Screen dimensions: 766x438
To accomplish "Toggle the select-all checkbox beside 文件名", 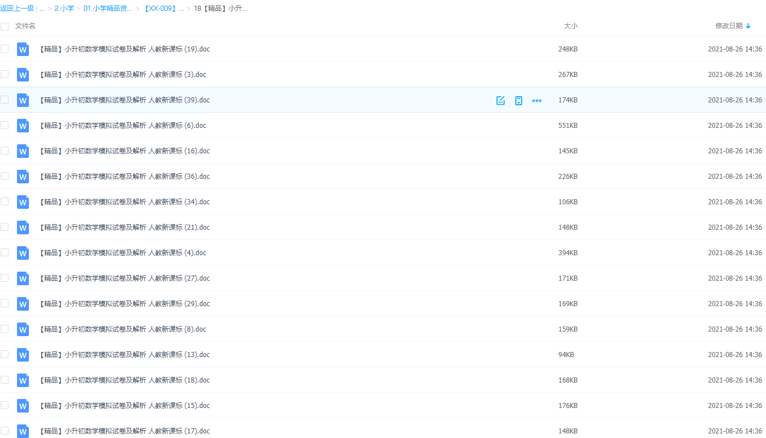I will [x=5, y=26].
